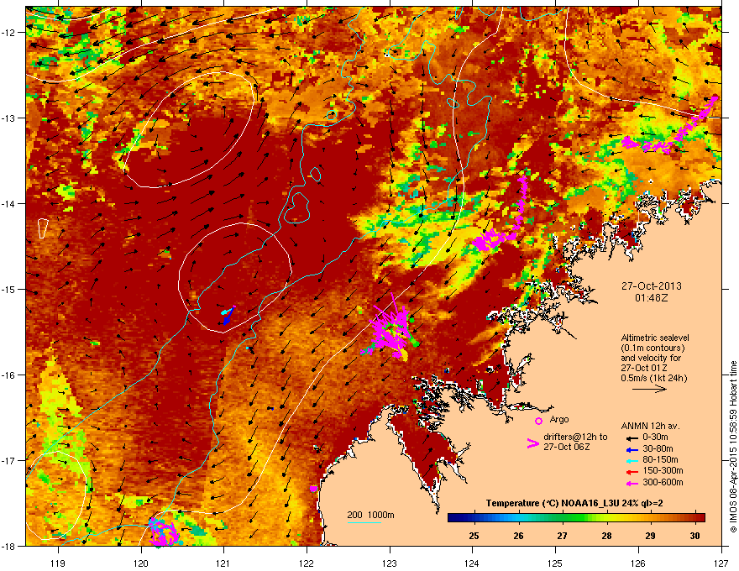The image size is (739, 571).
Task: Click the longitude axis label '119'
Action: (58, 563)
